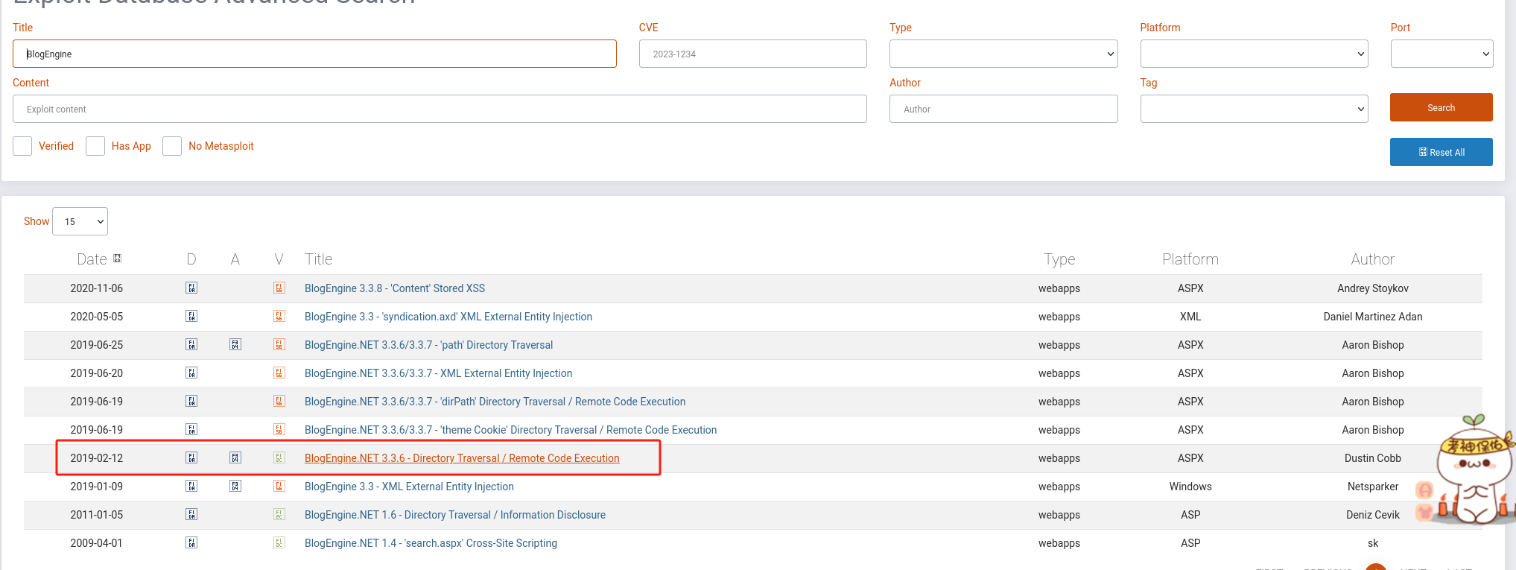Open 'path' Directory Traversal exploit link
The height and width of the screenshot is (570, 1516).
429,345
